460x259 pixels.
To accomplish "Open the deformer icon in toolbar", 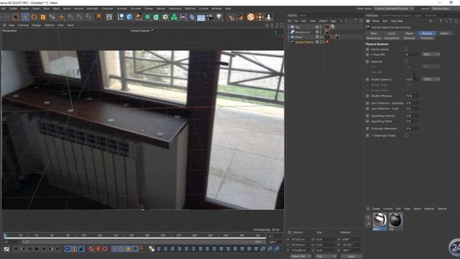I will 192,17.
